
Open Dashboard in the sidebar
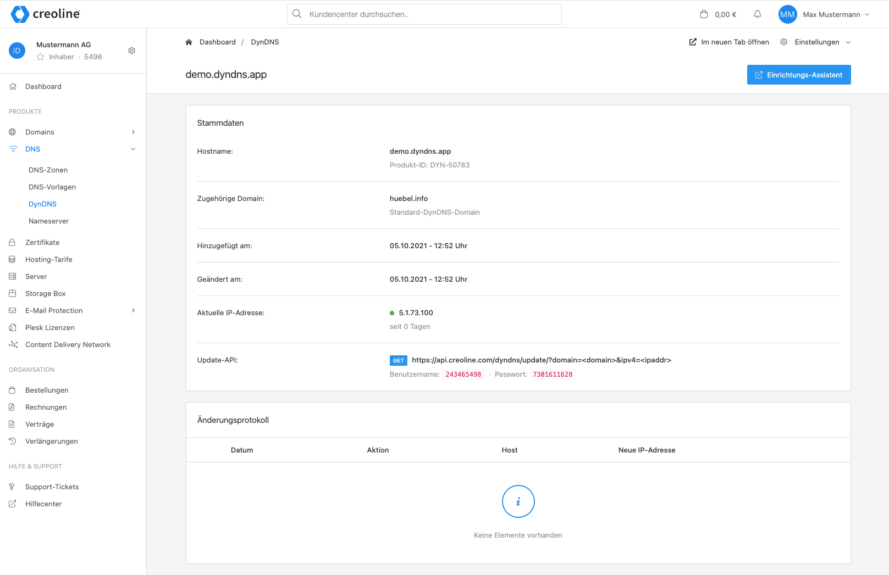coord(43,87)
